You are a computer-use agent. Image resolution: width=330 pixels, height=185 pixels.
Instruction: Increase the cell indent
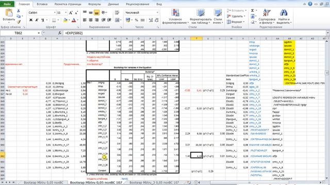[x=109, y=20]
